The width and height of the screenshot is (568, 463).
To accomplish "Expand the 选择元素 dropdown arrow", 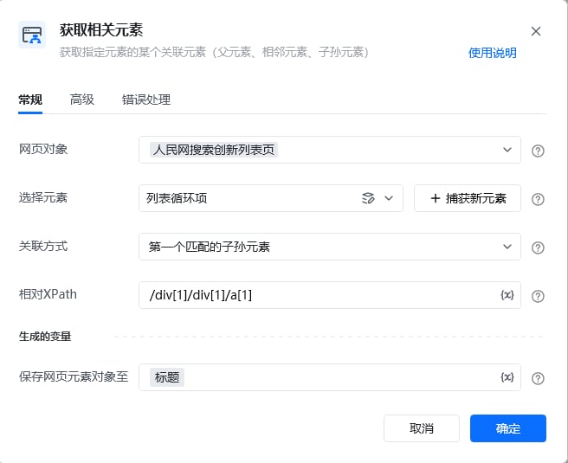I will pyautogui.click(x=389, y=198).
